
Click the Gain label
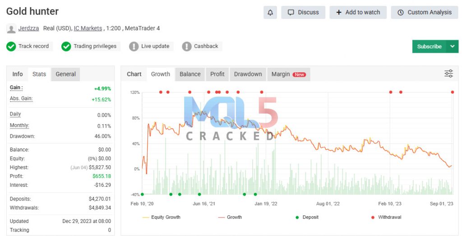click(16, 88)
